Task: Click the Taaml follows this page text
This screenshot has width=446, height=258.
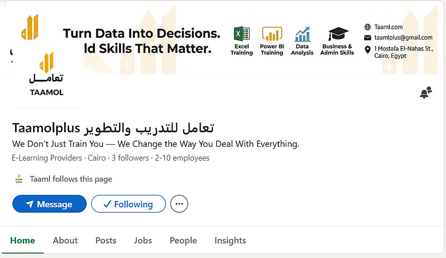Action: (71, 179)
